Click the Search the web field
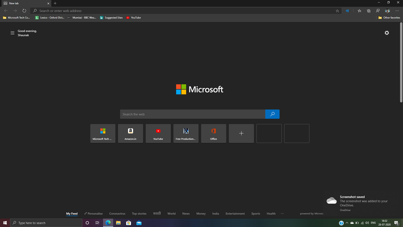 tap(192, 114)
